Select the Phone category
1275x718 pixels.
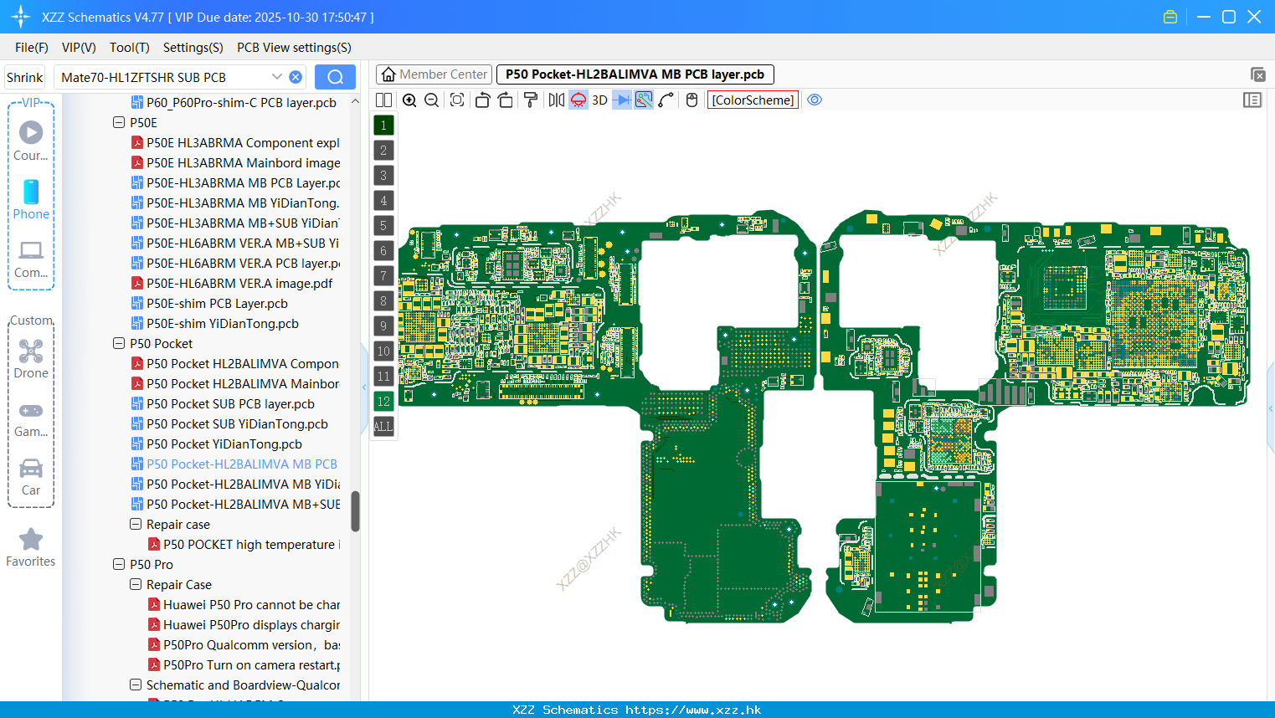coord(31,199)
